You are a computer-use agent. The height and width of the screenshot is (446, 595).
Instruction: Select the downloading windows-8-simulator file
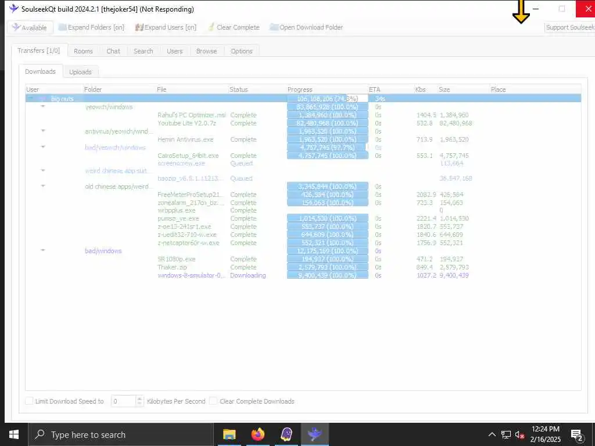coord(191,275)
